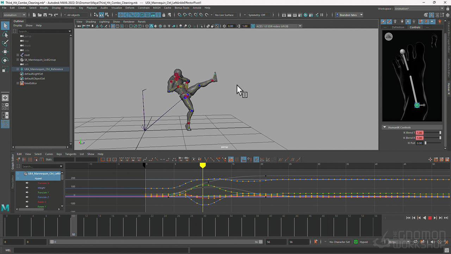Click the foot view navigation up button
This screenshot has height=254, width=451.
pyautogui.click(x=389, y=37)
